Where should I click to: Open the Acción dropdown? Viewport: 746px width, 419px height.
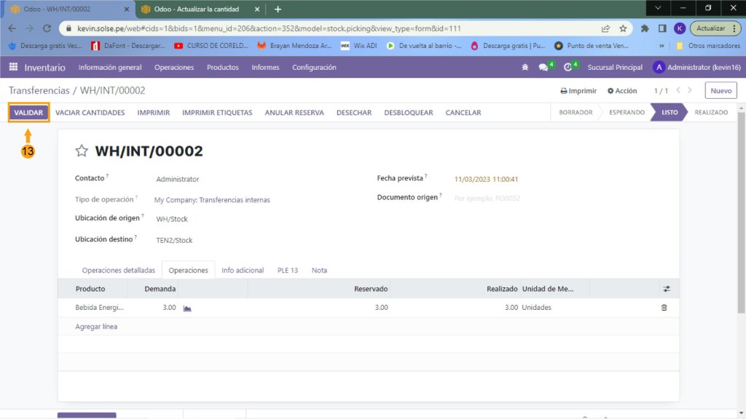[x=621, y=91]
